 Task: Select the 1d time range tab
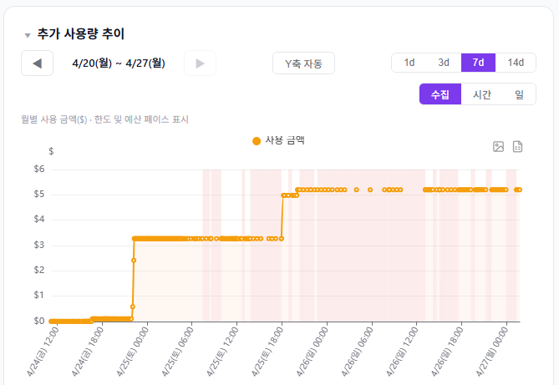(x=409, y=63)
